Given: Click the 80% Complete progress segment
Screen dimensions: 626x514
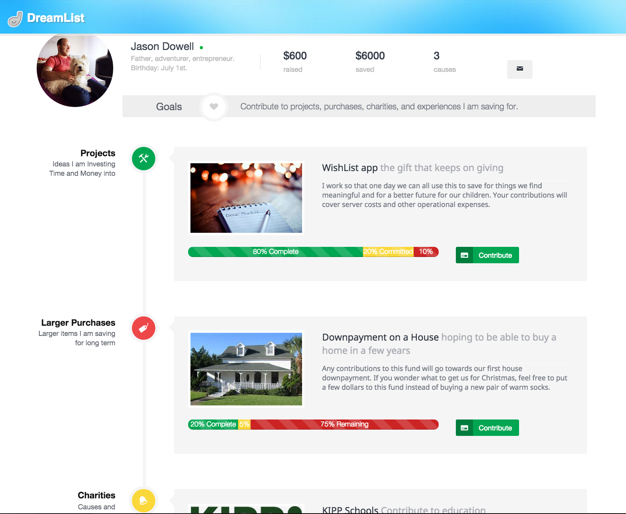Looking at the screenshot, I should 276,252.
